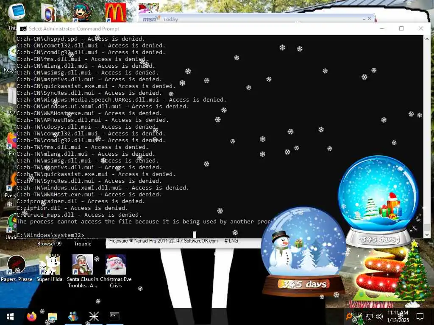Image resolution: width=434 pixels, height=325 pixels.
Task: Launch Firefox from the taskbar
Action: (x=31, y=317)
